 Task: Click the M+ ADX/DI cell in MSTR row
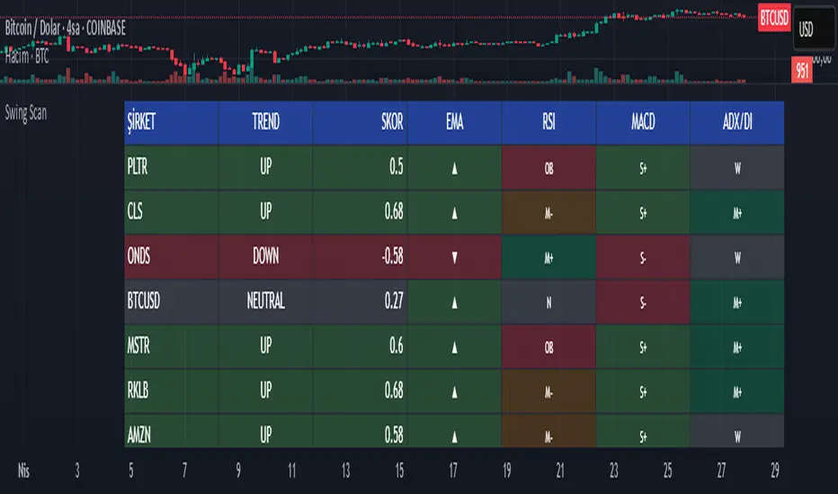pyautogui.click(x=737, y=347)
